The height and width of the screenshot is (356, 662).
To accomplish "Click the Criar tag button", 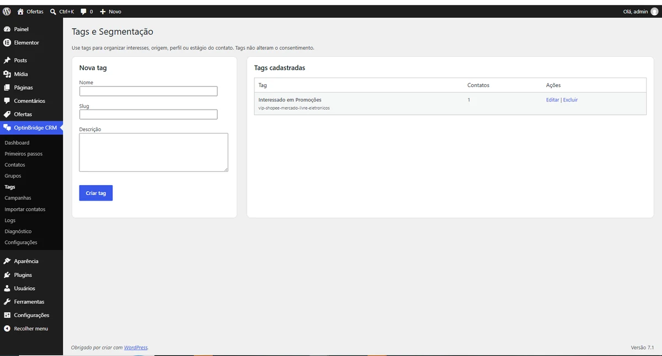I will click(96, 193).
